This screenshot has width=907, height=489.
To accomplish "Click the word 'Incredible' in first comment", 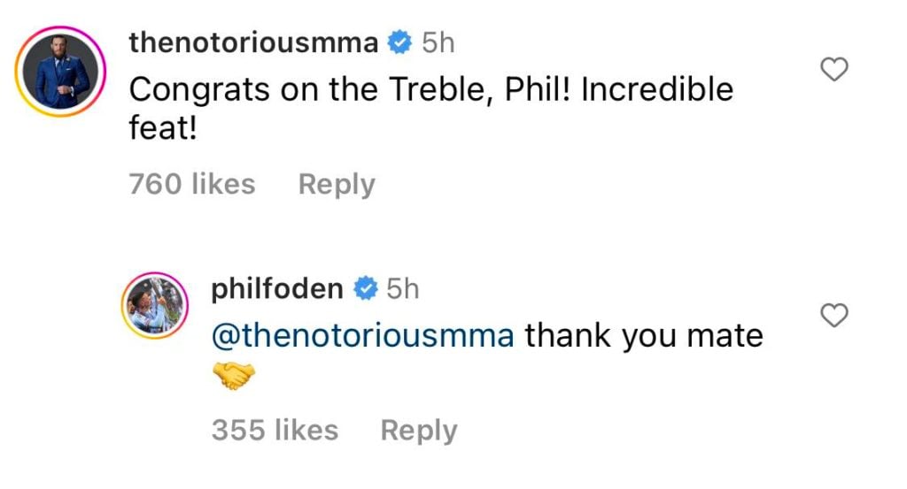I will click(x=657, y=89).
